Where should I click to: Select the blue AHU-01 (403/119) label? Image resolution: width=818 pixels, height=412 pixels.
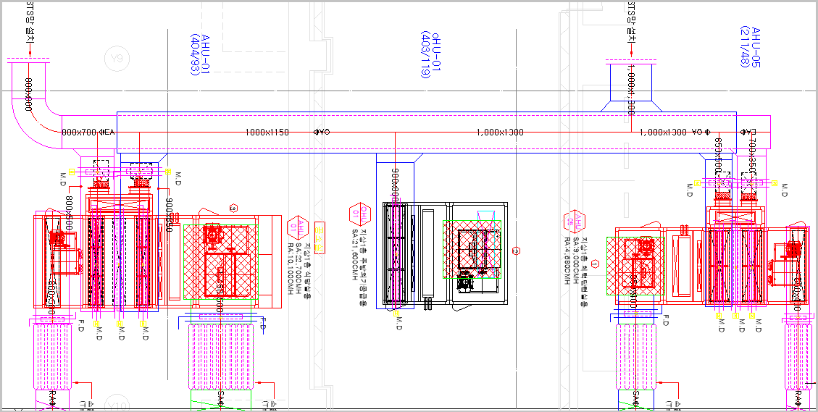[x=430, y=54]
